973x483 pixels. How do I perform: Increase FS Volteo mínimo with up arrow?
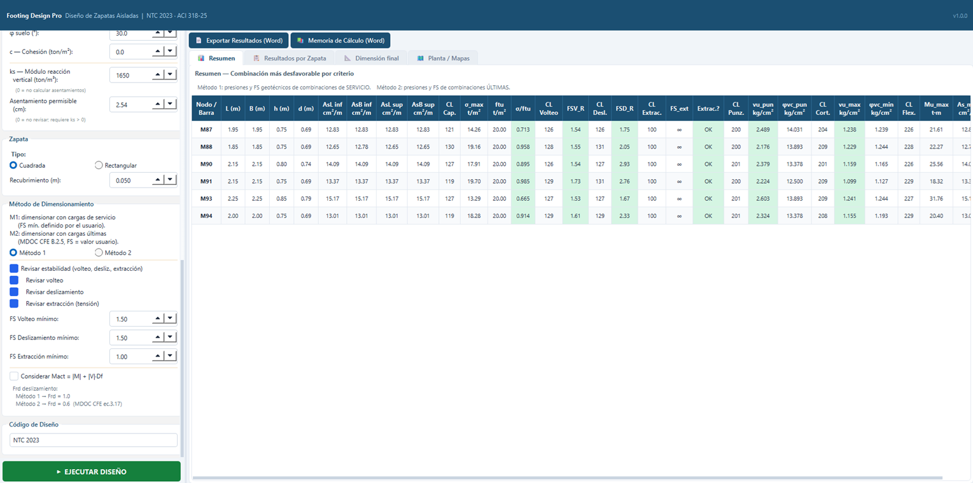tap(157, 318)
